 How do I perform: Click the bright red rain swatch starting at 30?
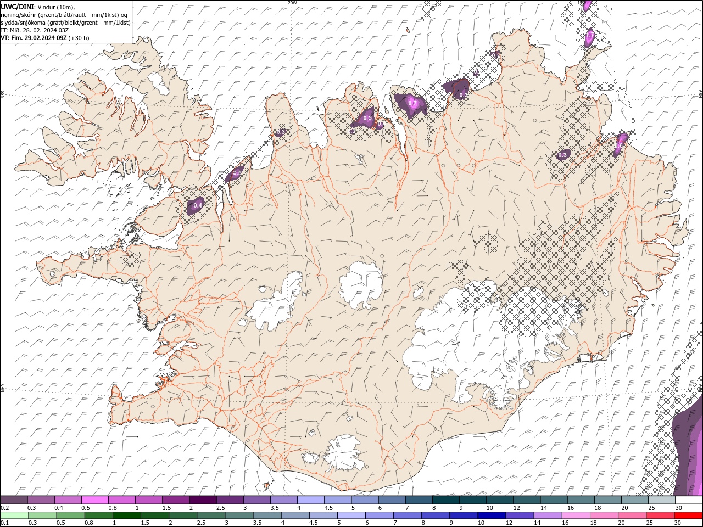click(688, 515)
